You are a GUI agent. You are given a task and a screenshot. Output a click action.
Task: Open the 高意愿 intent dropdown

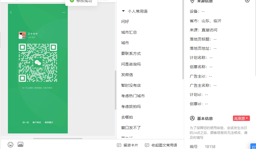(x=241, y=118)
